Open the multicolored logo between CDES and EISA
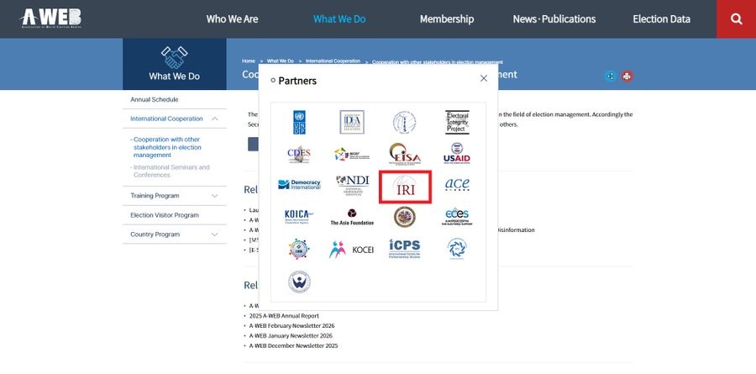Viewport: 756px width, 374px height. 351,155
